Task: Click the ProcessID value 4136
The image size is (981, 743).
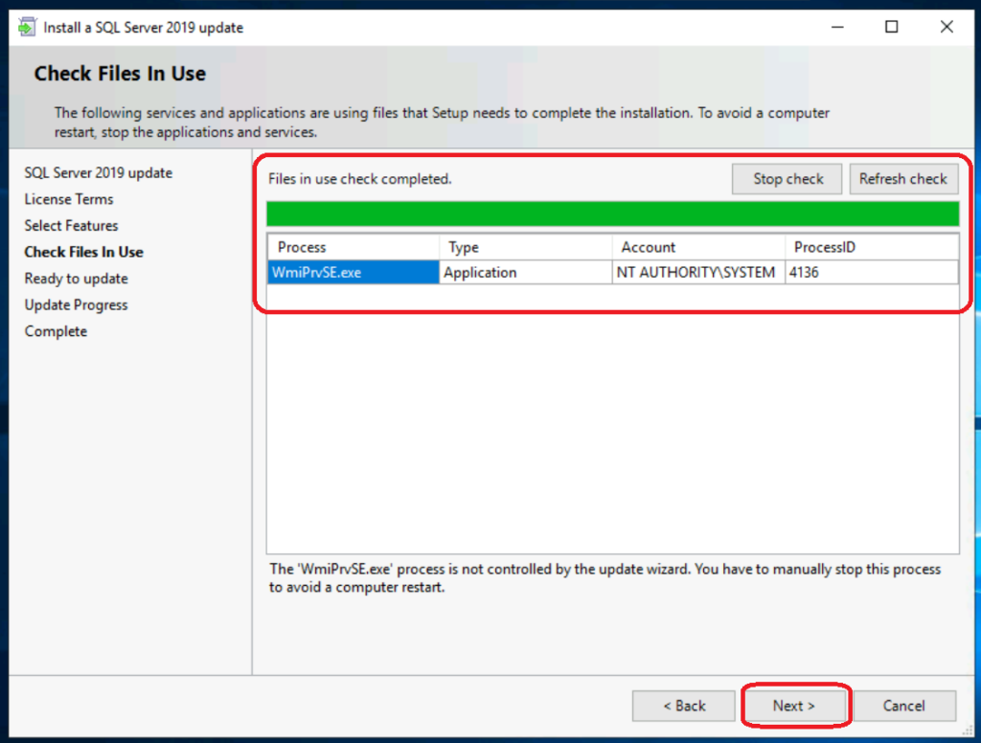Action: 871,272
